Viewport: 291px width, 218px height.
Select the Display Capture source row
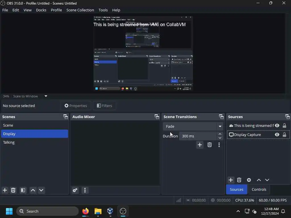click(258, 135)
